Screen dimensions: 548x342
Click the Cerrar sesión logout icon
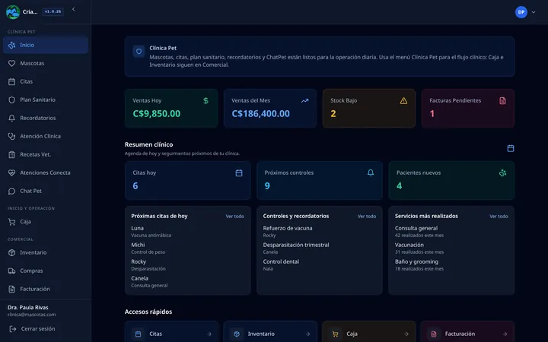(13, 329)
